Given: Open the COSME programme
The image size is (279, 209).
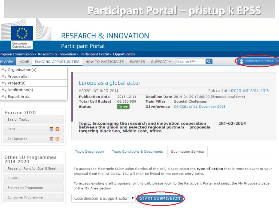Looking at the screenshot, I should 33,178.
